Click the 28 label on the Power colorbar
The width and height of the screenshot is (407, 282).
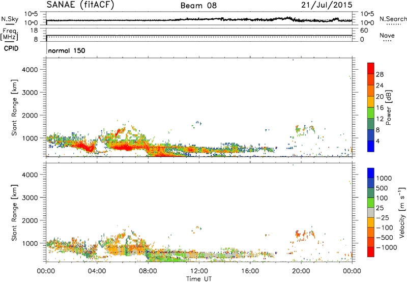(380, 74)
